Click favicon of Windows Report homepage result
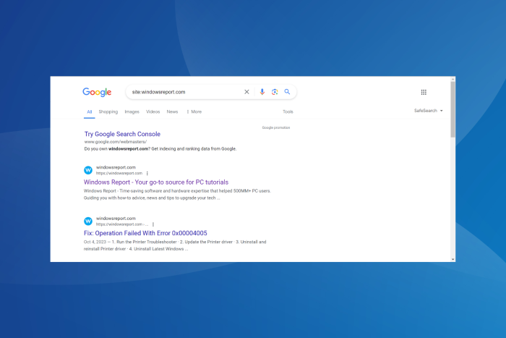This screenshot has width=506, height=338. click(x=88, y=170)
